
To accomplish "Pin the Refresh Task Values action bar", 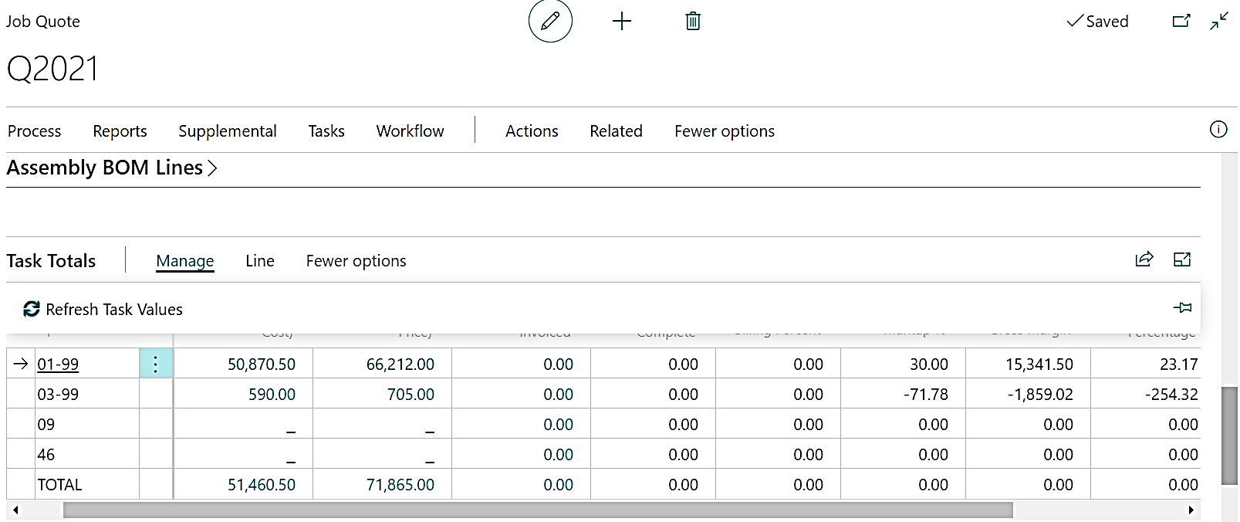I will [x=1182, y=308].
